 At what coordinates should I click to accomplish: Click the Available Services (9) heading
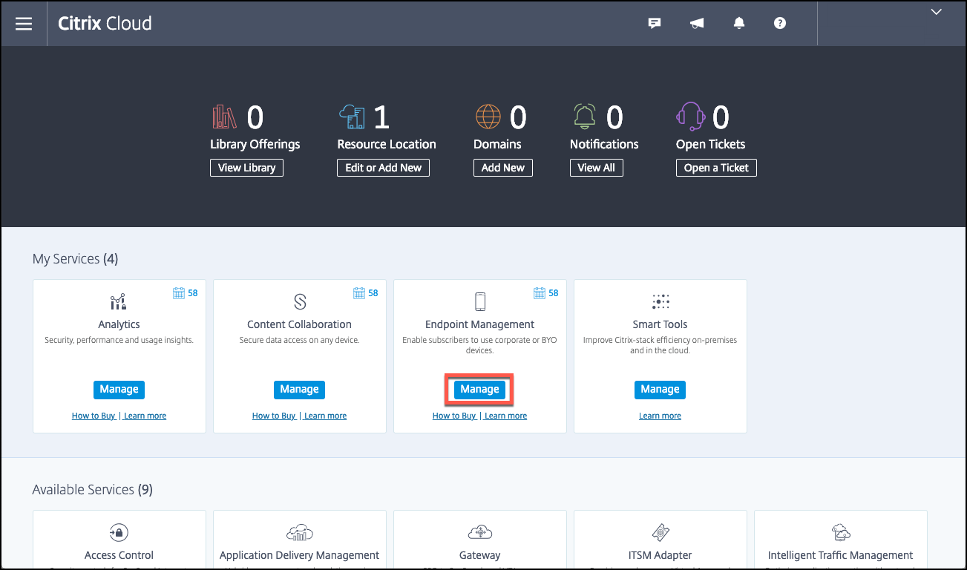coord(94,490)
